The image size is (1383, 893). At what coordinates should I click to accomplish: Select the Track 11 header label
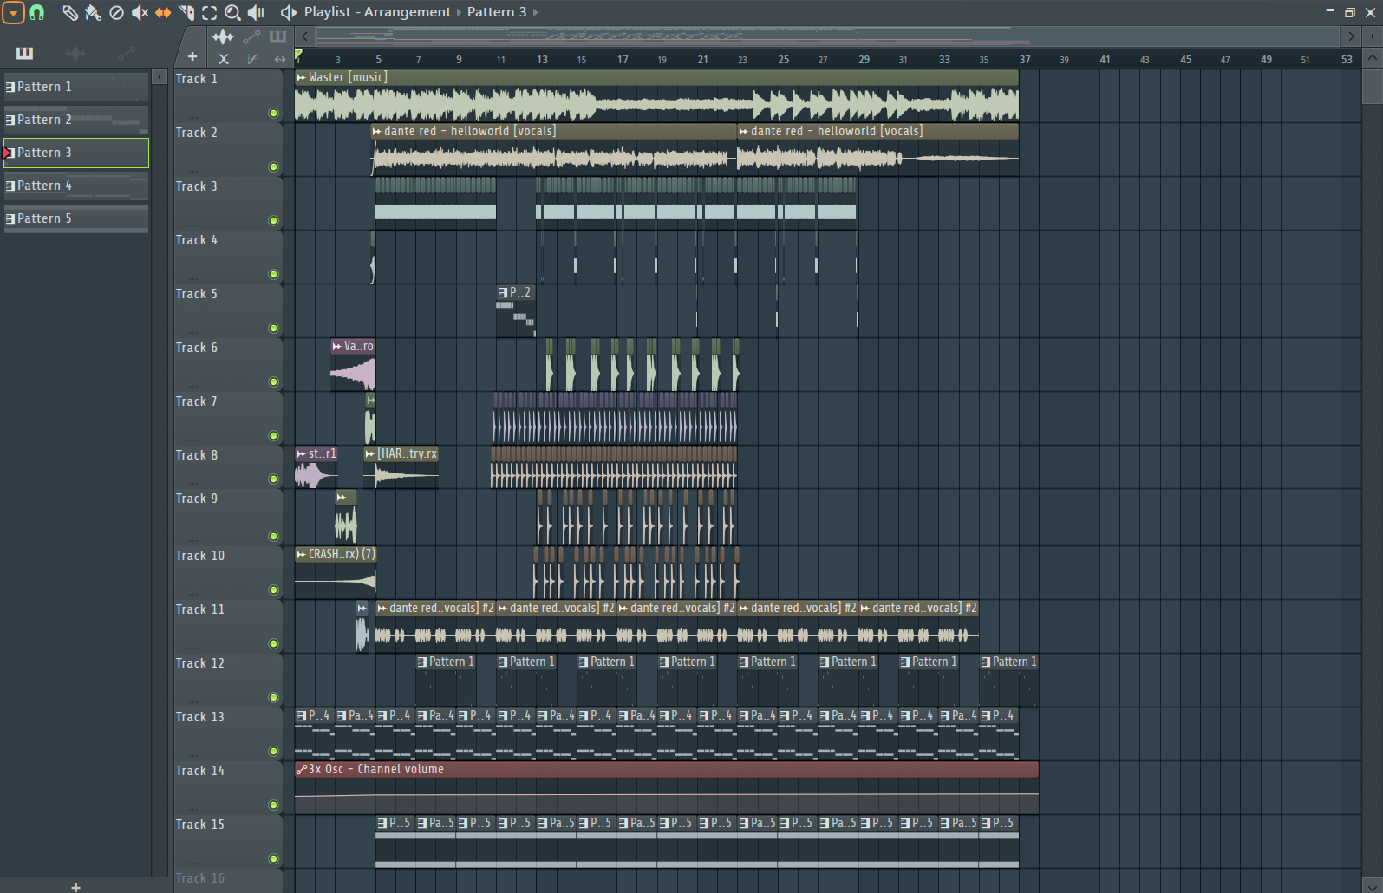[200, 609]
